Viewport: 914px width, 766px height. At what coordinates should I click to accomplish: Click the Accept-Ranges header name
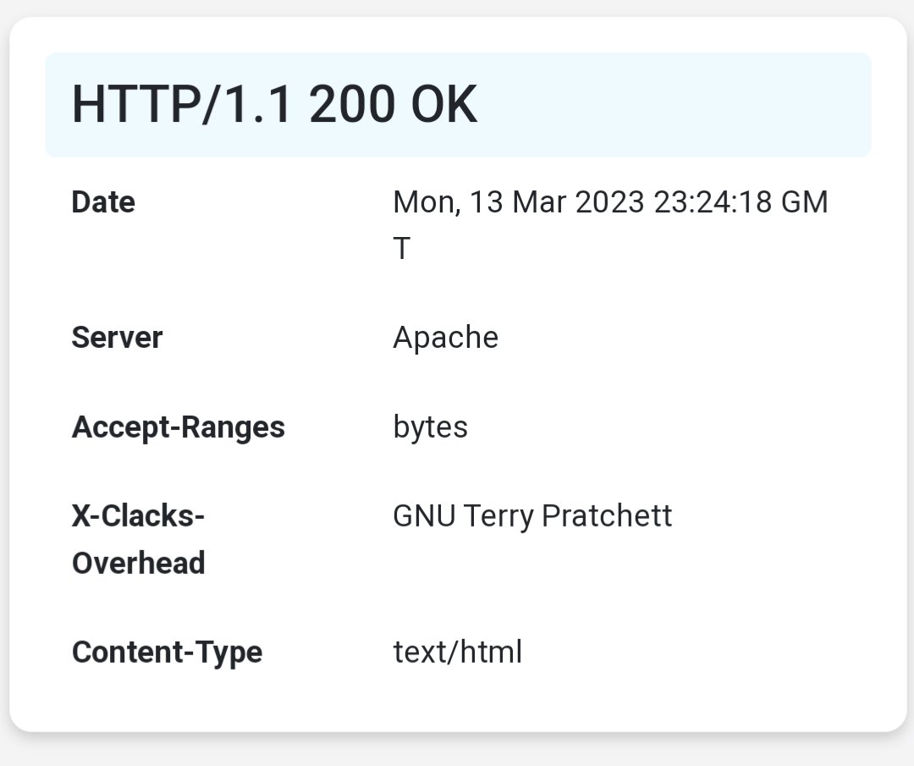coord(179,427)
